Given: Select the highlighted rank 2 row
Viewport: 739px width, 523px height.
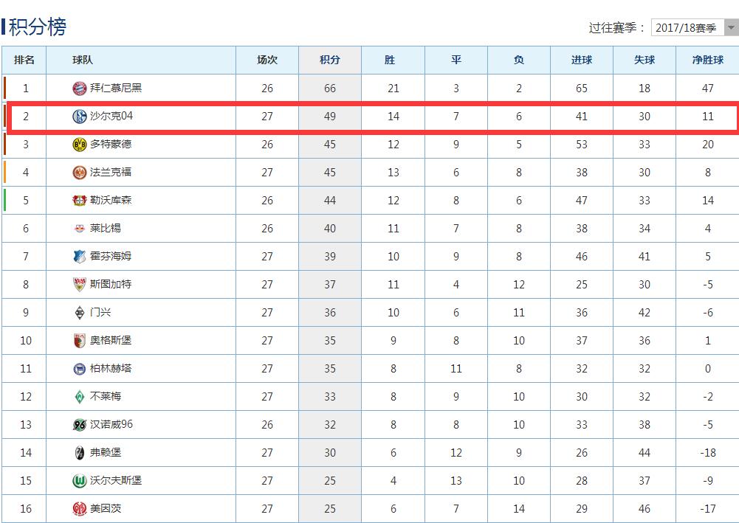Looking at the screenshot, I should click(x=369, y=117).
